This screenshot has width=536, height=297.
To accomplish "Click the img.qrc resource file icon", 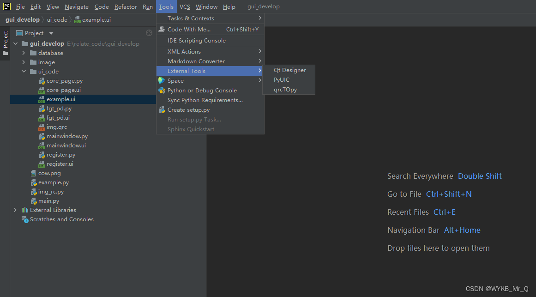I will 42,127.
